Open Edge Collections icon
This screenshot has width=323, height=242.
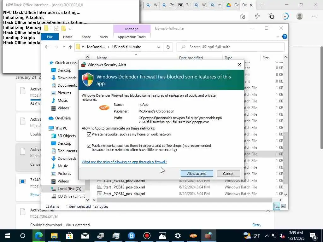[271, 16]
